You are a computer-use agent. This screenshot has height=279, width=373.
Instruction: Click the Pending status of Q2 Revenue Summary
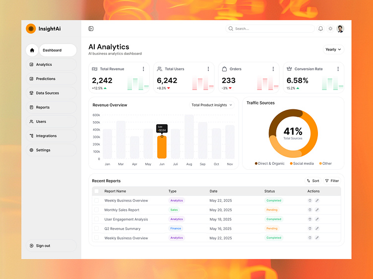pos(272,229)
